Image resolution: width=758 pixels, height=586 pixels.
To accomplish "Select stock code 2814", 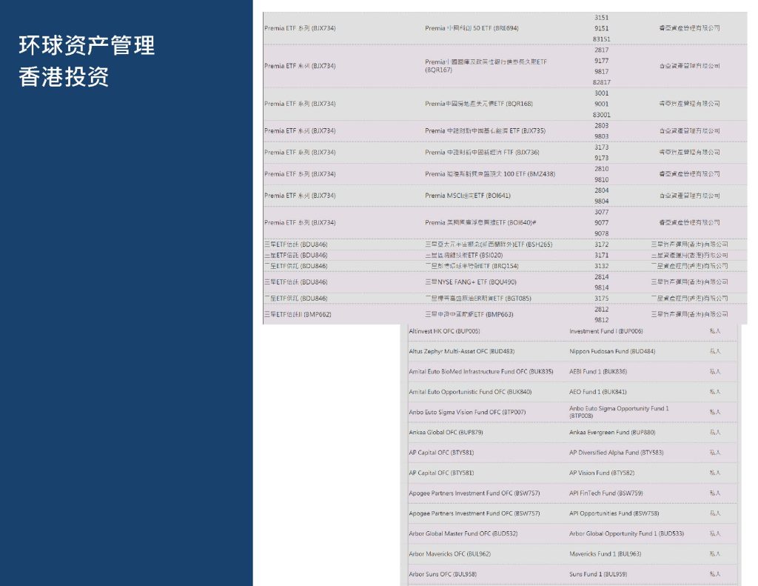I will tap(601, 277).
